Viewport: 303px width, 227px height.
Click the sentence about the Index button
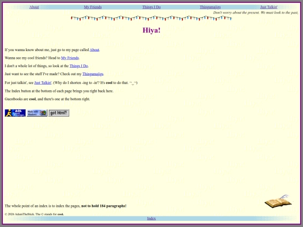click(x=59, y=91)
